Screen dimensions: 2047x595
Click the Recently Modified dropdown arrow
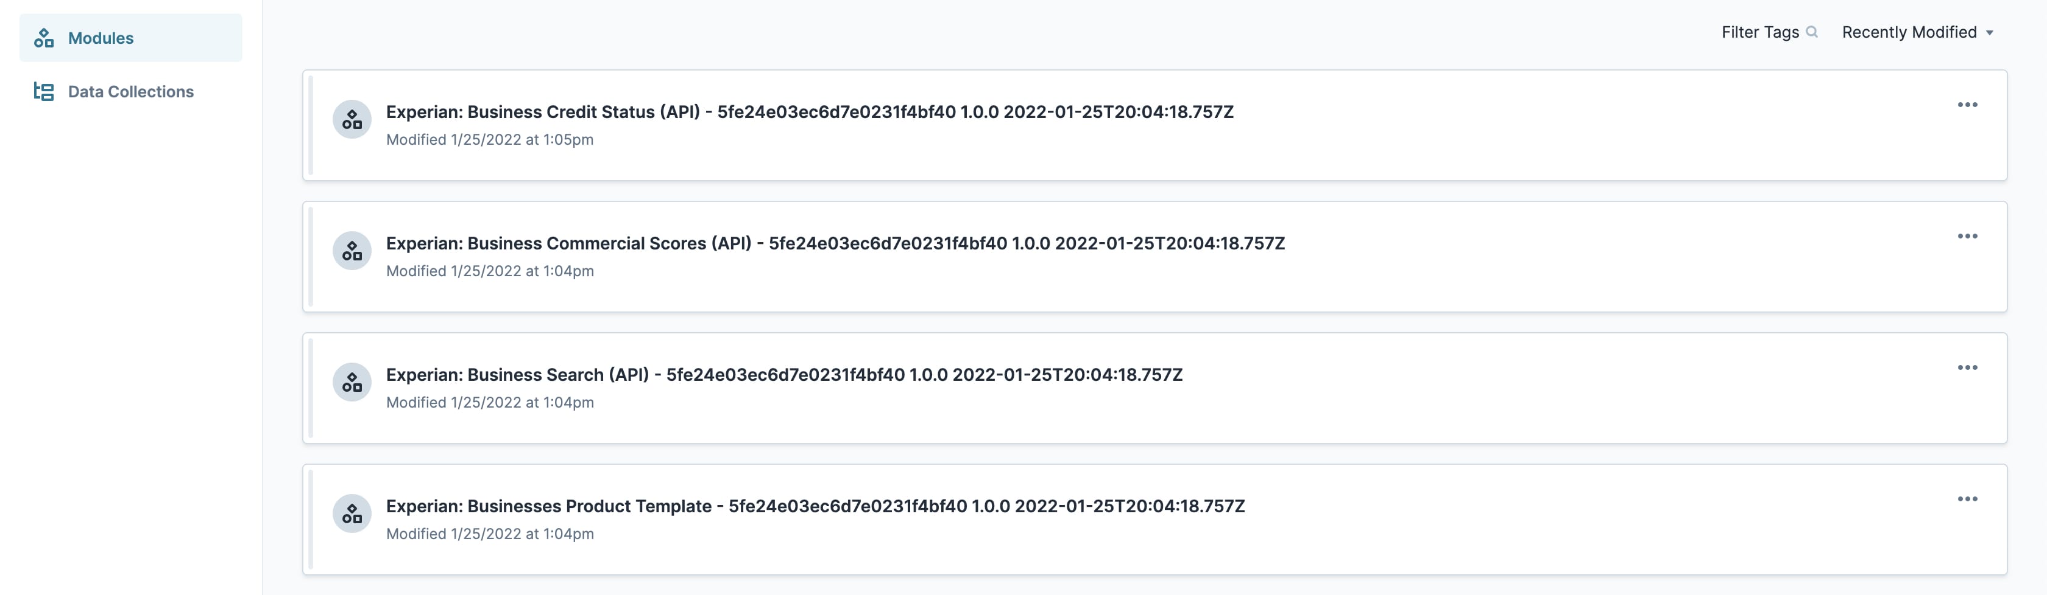[1990, 33]
